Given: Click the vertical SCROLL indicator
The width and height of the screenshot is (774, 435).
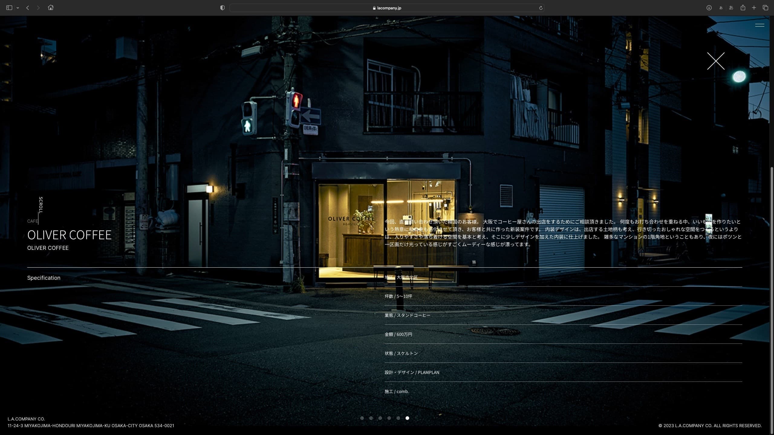Looking at the screenshot, I should 41,205.
